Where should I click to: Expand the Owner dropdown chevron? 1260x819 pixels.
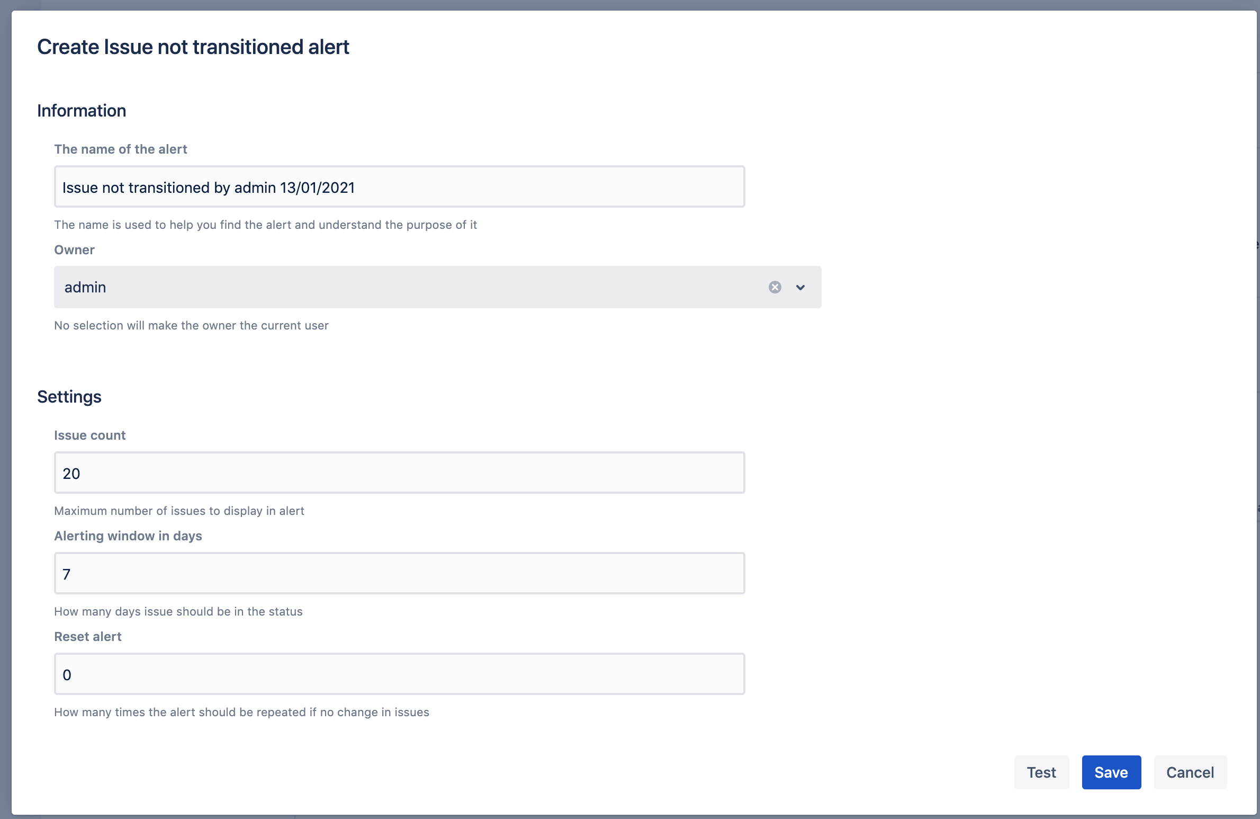[x=800, y=287]
